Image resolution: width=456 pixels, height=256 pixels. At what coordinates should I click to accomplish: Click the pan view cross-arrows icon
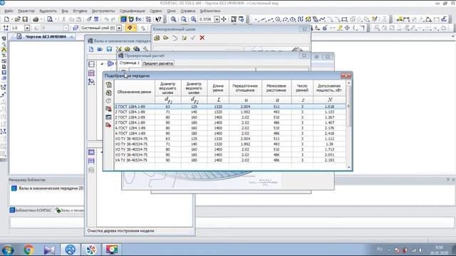tap(224, 19)
